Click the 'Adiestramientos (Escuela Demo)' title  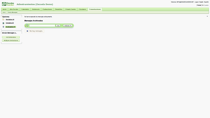[35, 4]
